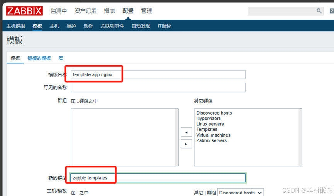Go to 动作 submenu item
Image resolution: width=334 pixels, height=196 pixels.
point(88,26)
